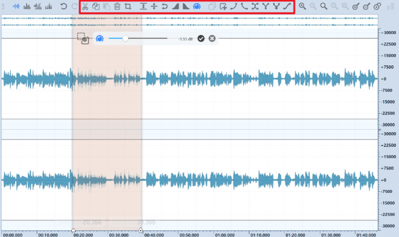This screenshot has height=237, width=399.
Task: Confirm gain change with checkmark
Action: (x=201, y=38)
